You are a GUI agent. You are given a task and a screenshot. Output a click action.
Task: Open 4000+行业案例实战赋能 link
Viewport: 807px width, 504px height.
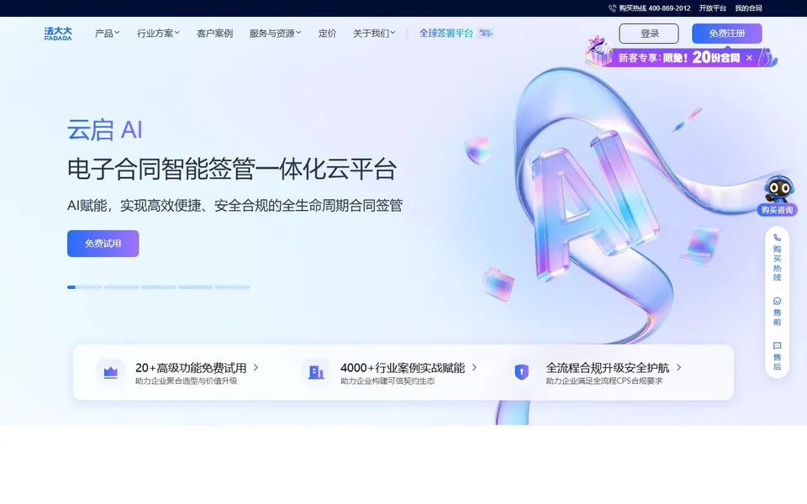pyautogui.click(x=403, y=368)
